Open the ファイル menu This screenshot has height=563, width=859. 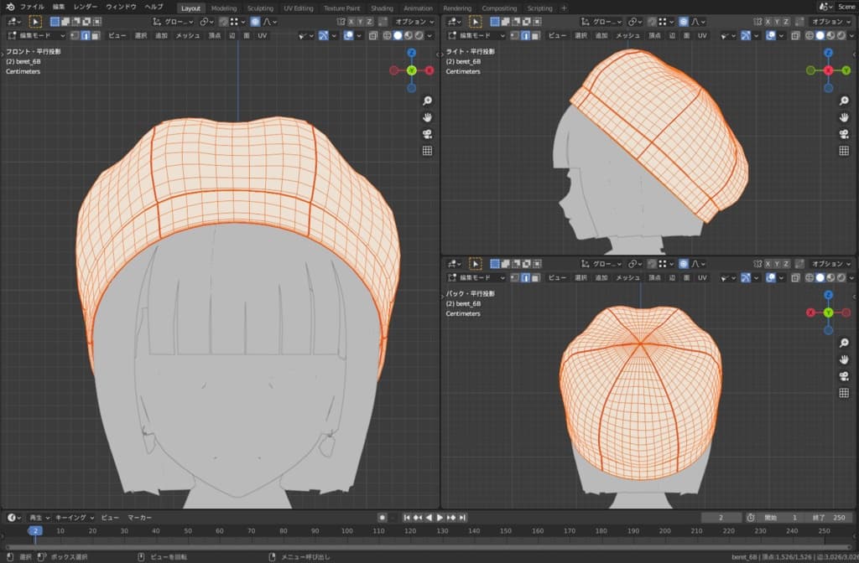point(32,7)
